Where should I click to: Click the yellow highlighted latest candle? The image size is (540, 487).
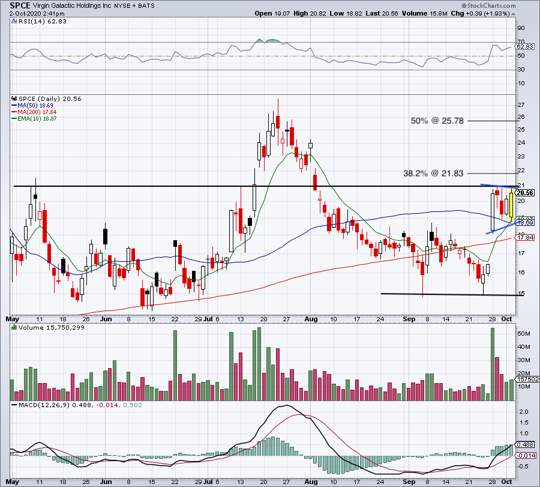511,205
